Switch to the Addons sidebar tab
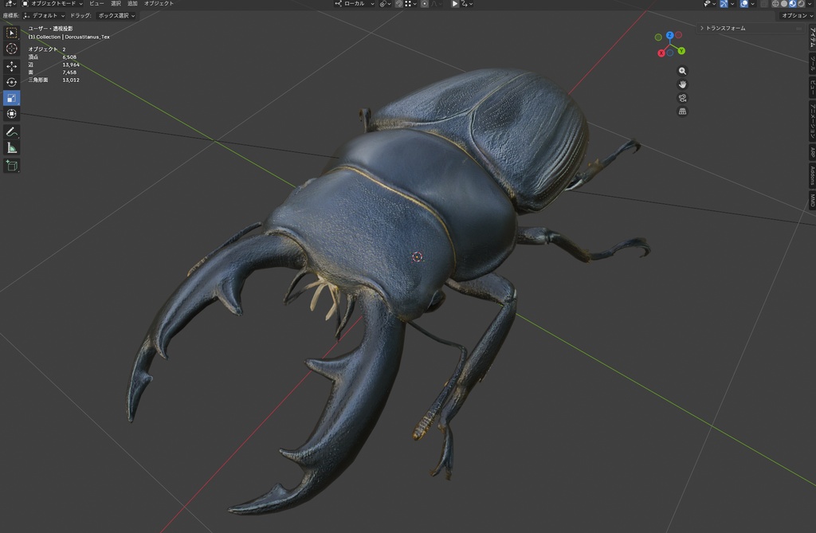816x533 pixels. pyautogui.click(x=812, y=175)
